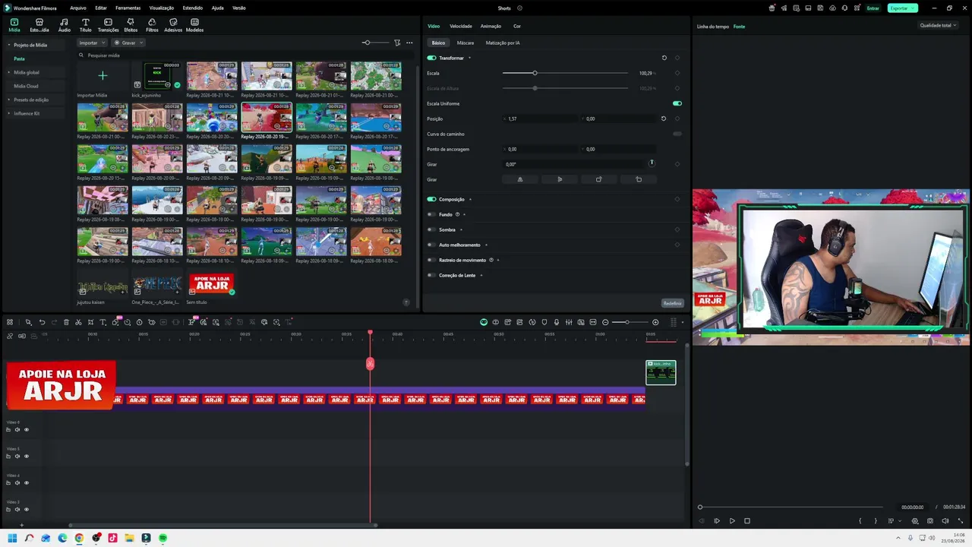
Task: Toggle the Transformar switch off
Action: [431, 58]
